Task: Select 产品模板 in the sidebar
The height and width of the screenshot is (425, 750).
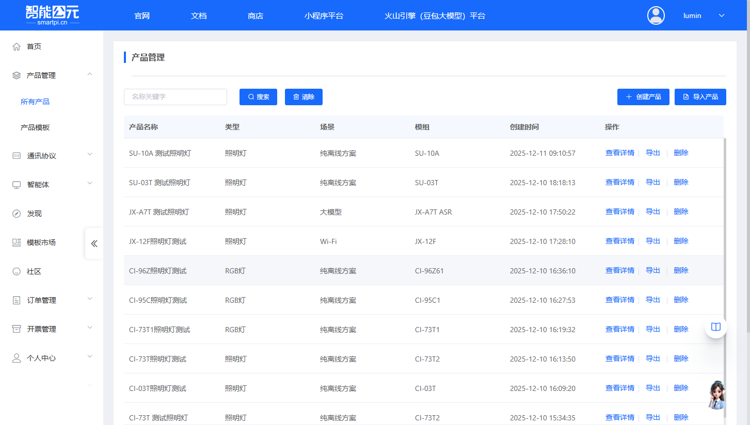Action: tap(35, 127)
